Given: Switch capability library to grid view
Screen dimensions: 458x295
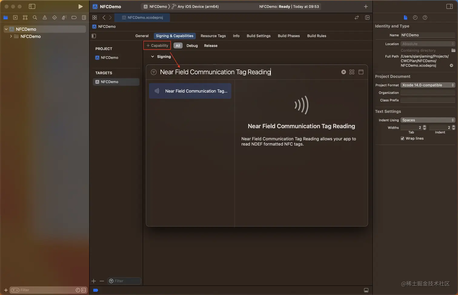Looking at the screenshot, I should pyautogui.click(x=352, y=72).
